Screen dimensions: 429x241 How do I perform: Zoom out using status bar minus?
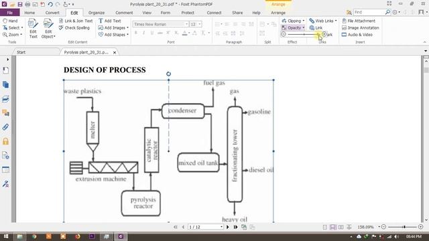click(x=383, y=227)
